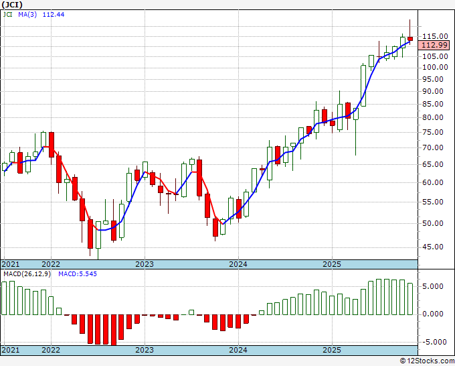Image resolution: width=455 pixels, height=366 pixels.
Task: Open the 12Stocks.com copyright link
Action: click(427, 361)
